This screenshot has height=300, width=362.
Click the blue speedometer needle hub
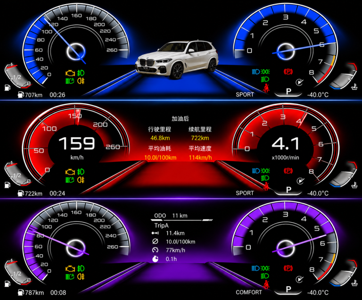(x=76, y=51)
